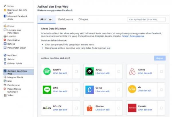Select Notifikasi in the left sidebar
This screenshot has width=172, height=117.
pos(12,55)
